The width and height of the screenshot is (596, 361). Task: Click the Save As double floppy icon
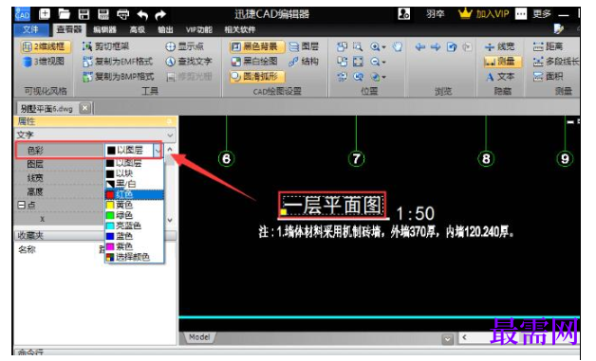[103, 14]
